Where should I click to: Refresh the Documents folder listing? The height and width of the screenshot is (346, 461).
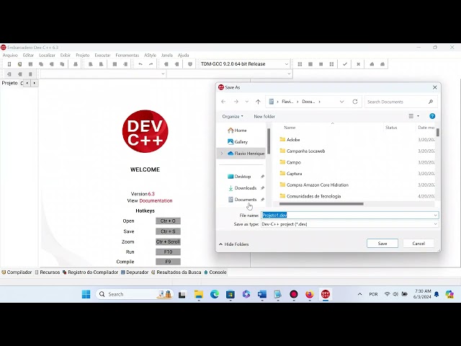click(x=355, y=102)
